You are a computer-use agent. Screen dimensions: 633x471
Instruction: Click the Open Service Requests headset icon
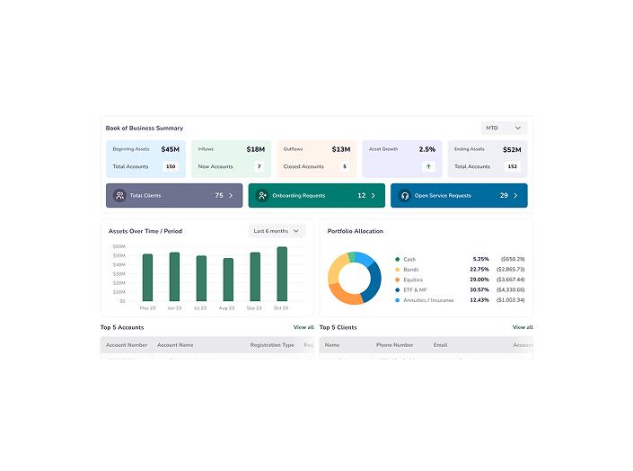click(405, 195)
